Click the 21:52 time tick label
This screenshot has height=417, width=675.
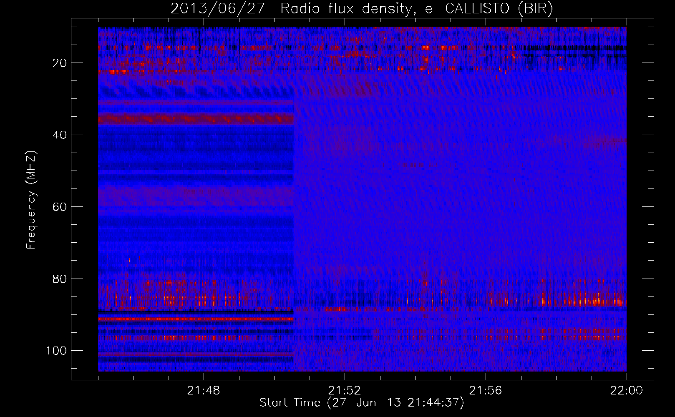pyautogui.click(x=345, y=391)
